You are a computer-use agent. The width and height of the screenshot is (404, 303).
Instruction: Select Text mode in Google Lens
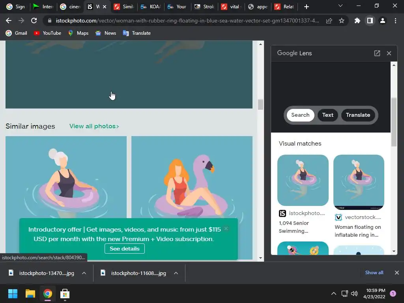coord(328,115)
